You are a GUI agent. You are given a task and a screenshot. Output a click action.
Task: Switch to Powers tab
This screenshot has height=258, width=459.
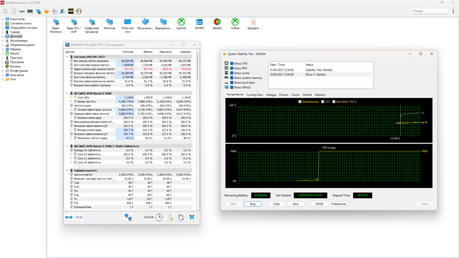[x=284, y=94]
